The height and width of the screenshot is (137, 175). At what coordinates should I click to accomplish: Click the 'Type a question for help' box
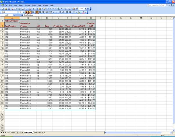(156, 5)
